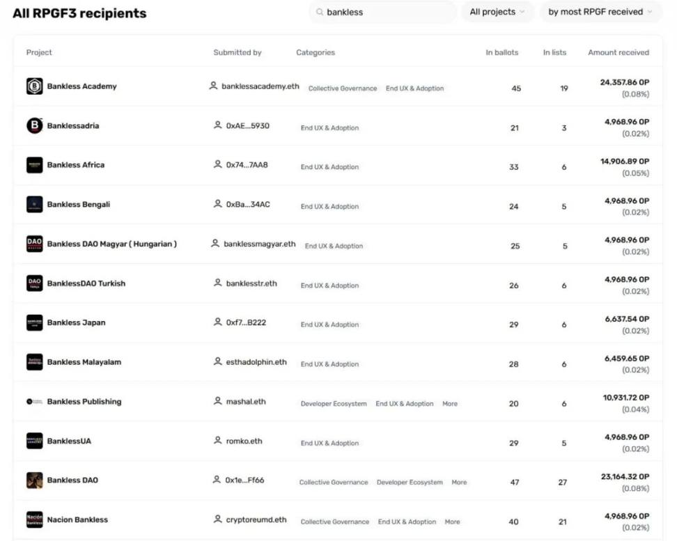The image size is (677, 541).
Task: Click the Banklessadria round B logo
Action: tap(35, 125)
